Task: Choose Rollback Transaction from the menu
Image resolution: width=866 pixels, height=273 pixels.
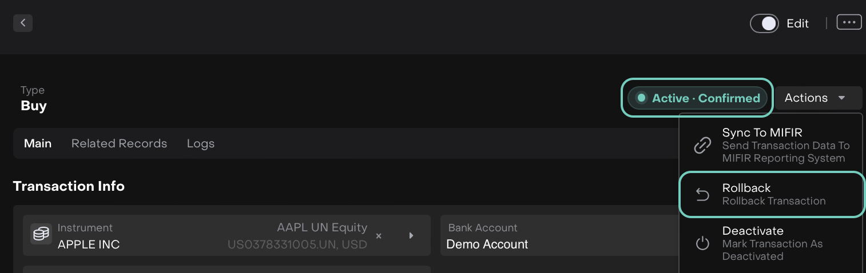Action: [773, 194]
